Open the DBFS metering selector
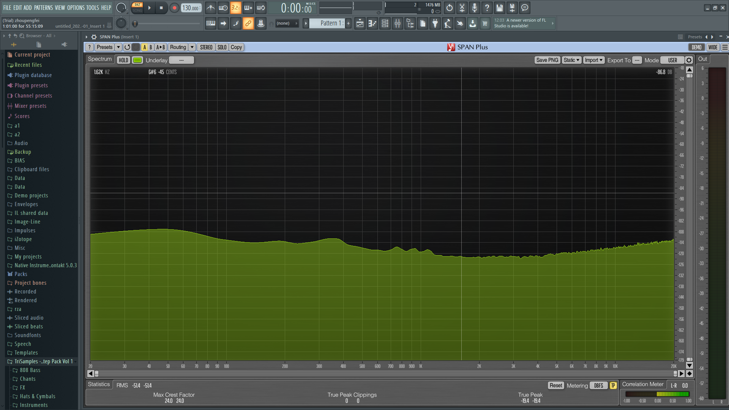Screen dimensions: 729x410 pos(599,385)
